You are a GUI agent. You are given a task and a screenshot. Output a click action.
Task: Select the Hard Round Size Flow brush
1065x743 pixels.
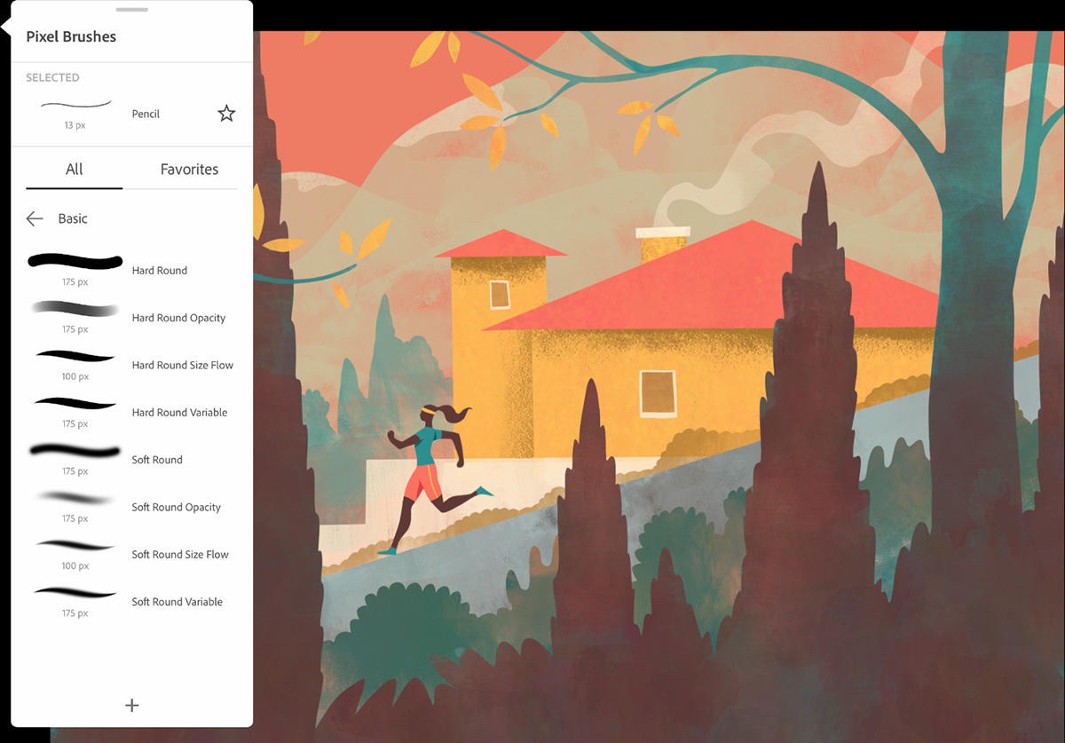coord(131,365)
